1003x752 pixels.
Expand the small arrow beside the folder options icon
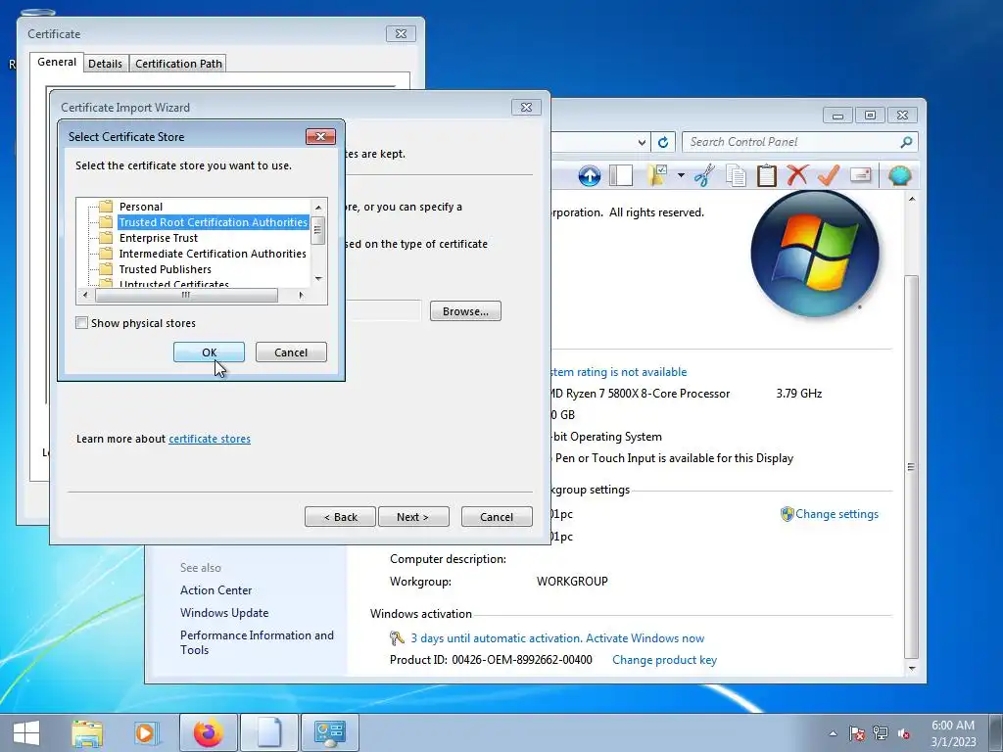point(682,175)
